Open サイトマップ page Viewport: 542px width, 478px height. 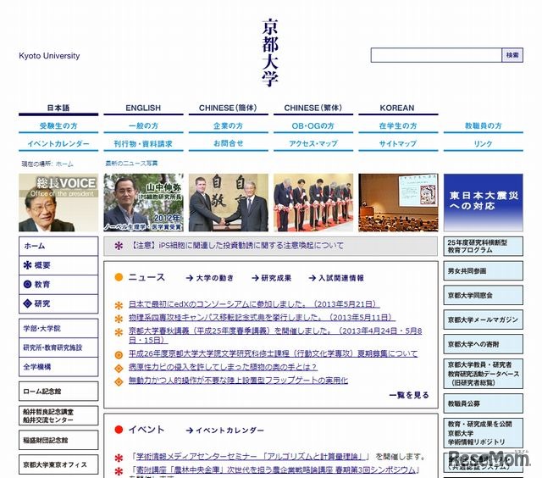coord(398,143)
